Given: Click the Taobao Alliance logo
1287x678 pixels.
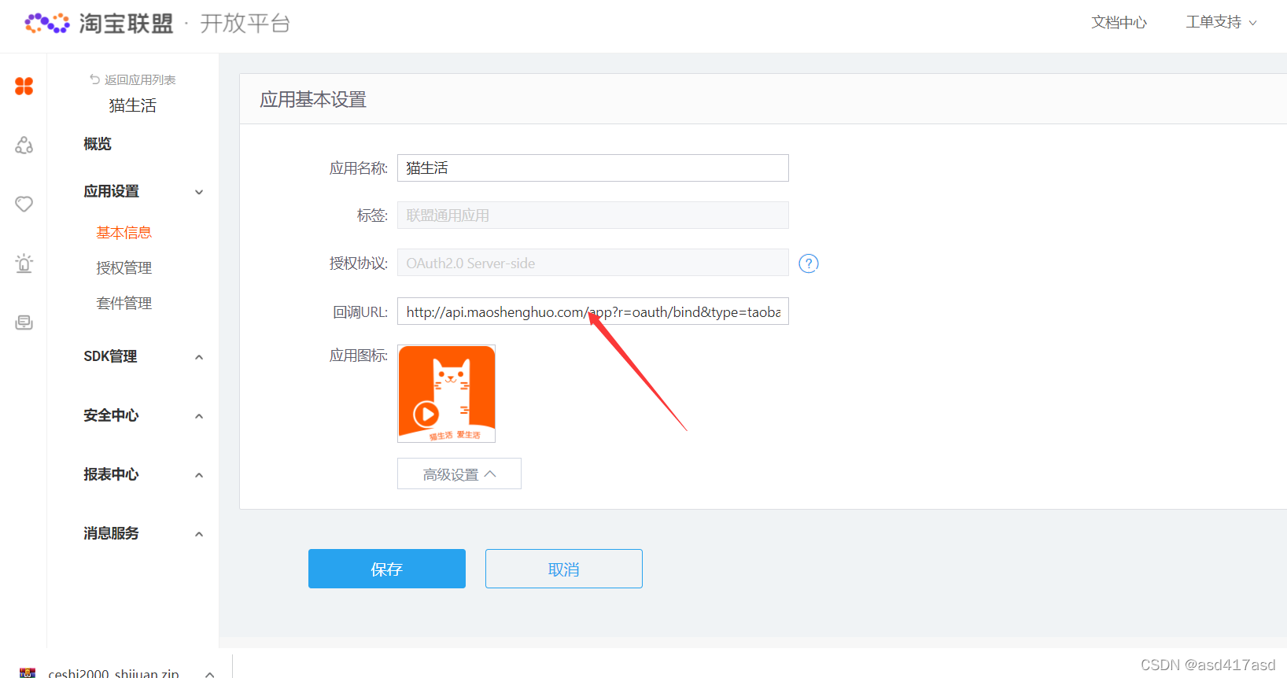Looking at the screenshot, I should tap(99, 23).
